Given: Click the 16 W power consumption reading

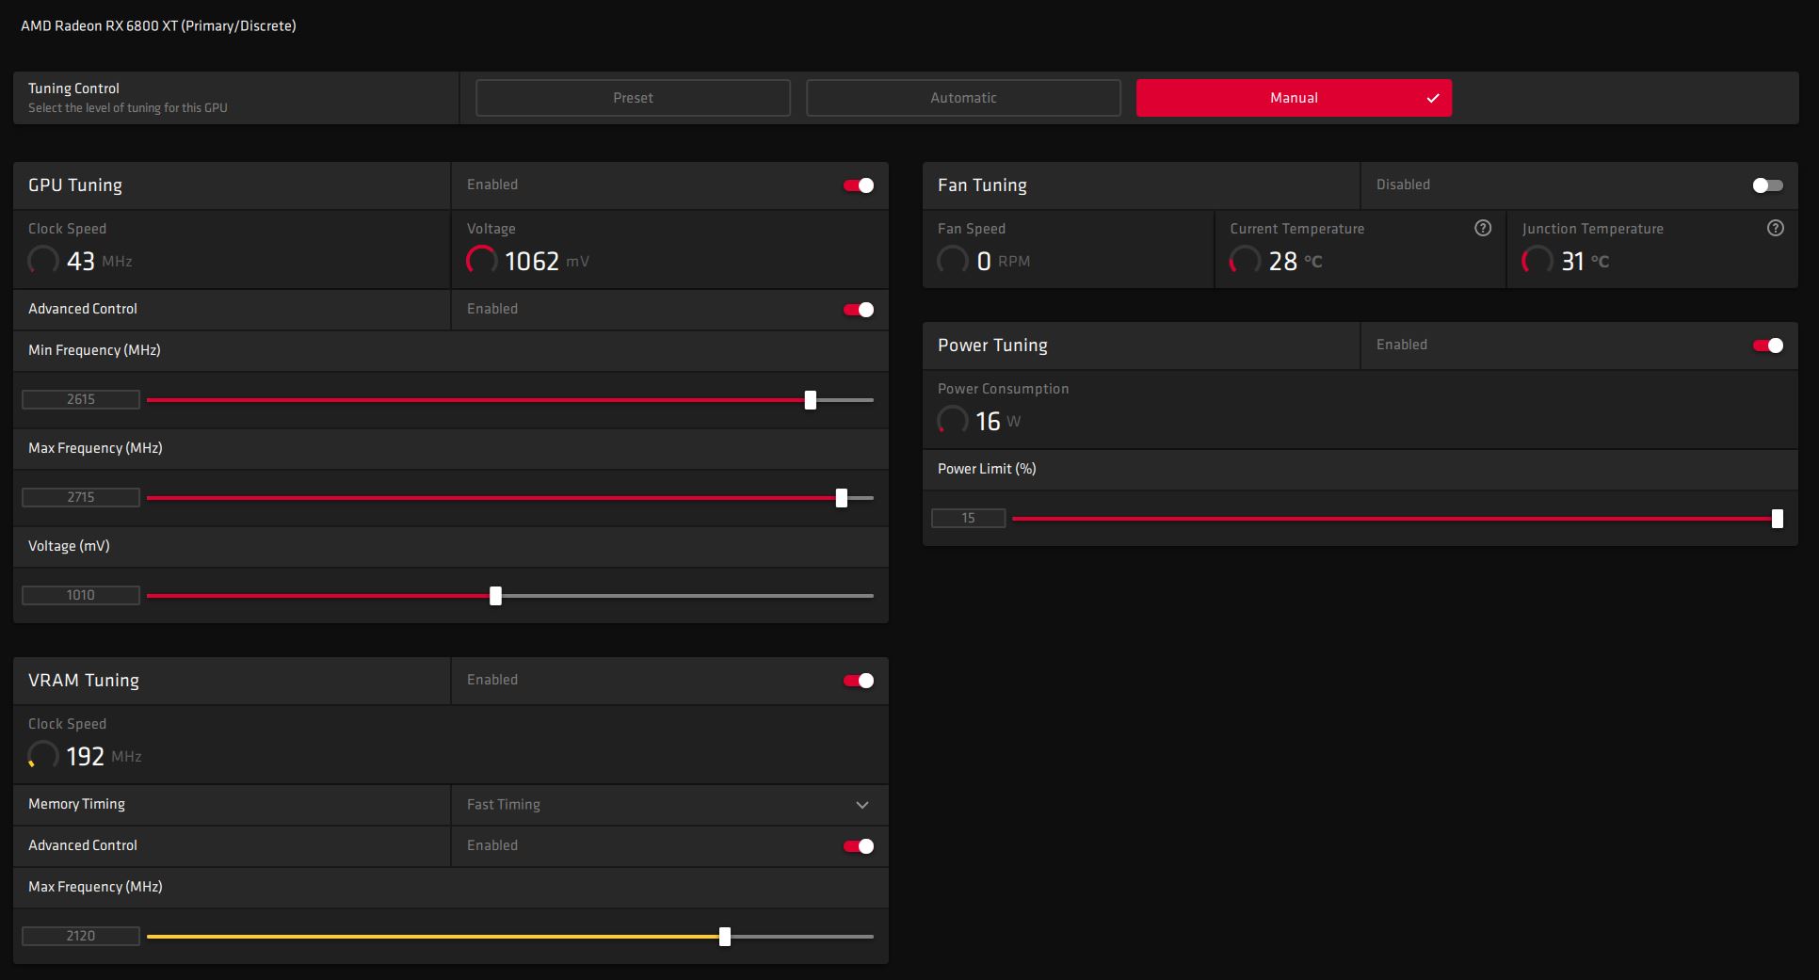Looking at the screenshot, I should click(998, 421).
